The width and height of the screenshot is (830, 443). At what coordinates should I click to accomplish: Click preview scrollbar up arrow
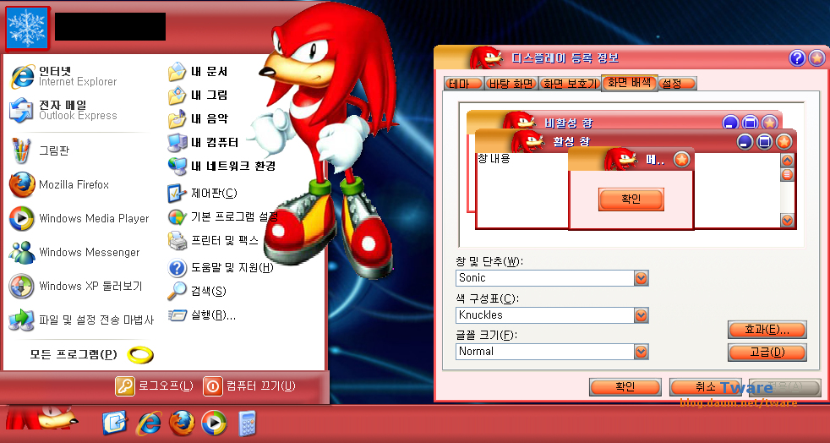click(x=787, y=160)
